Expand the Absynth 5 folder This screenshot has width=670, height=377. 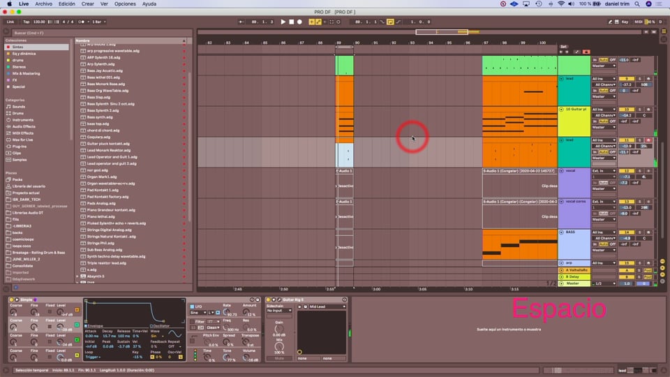pyautogui.click(x=77, y=276)
